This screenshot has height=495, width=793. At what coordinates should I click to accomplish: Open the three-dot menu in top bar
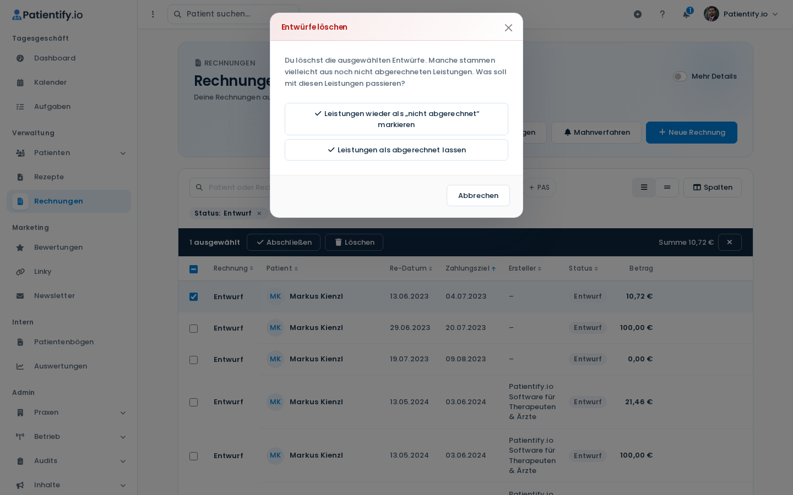click(153, 14)
